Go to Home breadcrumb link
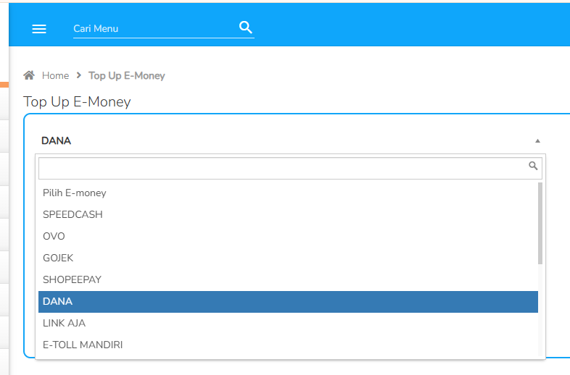 (x=55, y=75)
